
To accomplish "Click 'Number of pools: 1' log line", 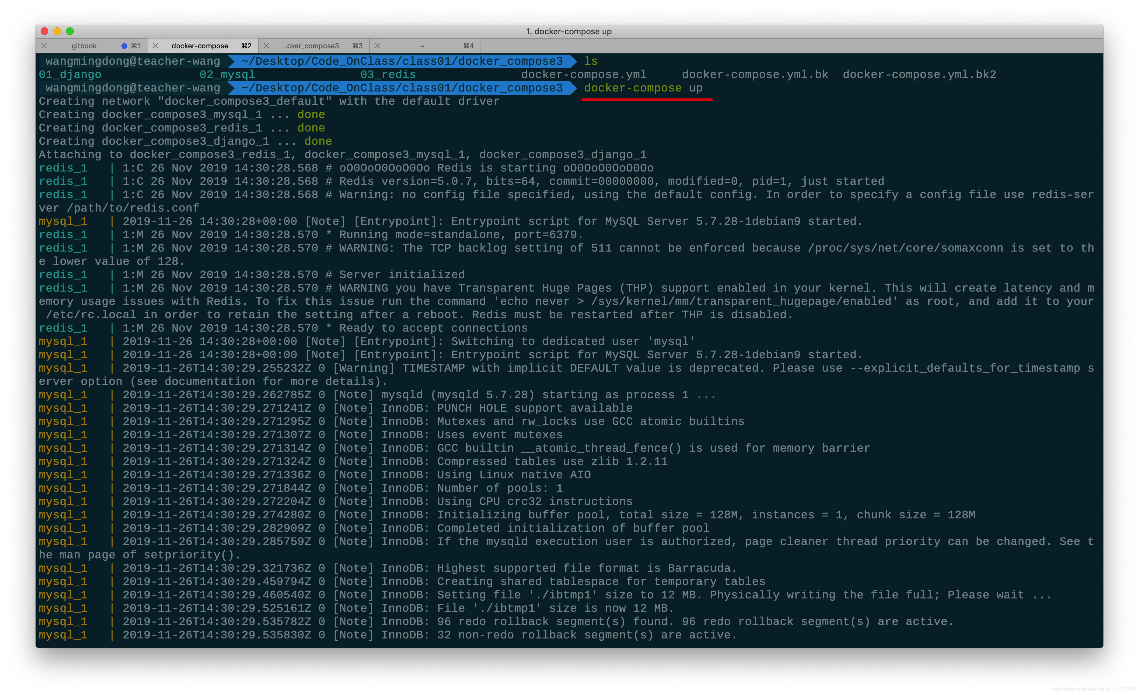I will click(300, 489).
